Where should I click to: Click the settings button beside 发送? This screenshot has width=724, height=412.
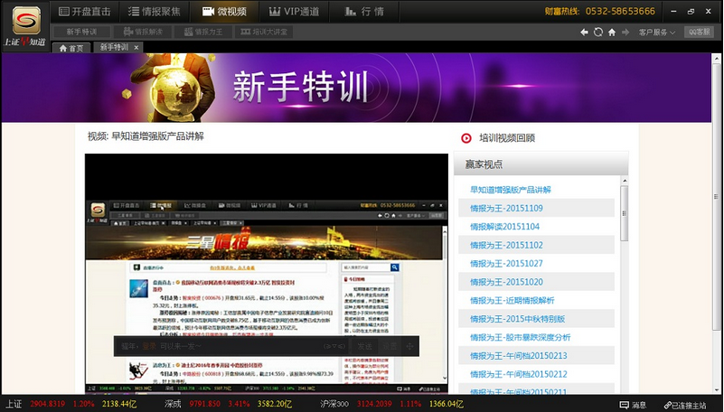click(390, 346)
